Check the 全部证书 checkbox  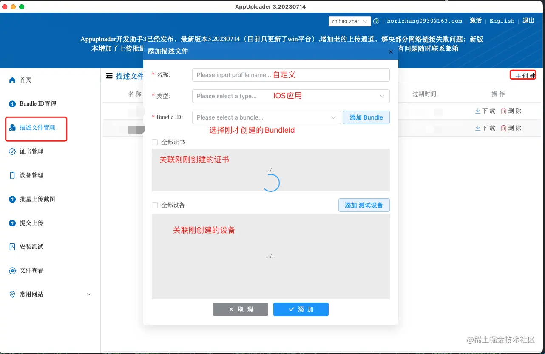(155, 142)
